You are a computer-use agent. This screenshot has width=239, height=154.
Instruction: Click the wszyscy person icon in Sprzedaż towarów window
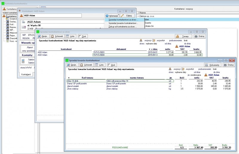[170, 69]
